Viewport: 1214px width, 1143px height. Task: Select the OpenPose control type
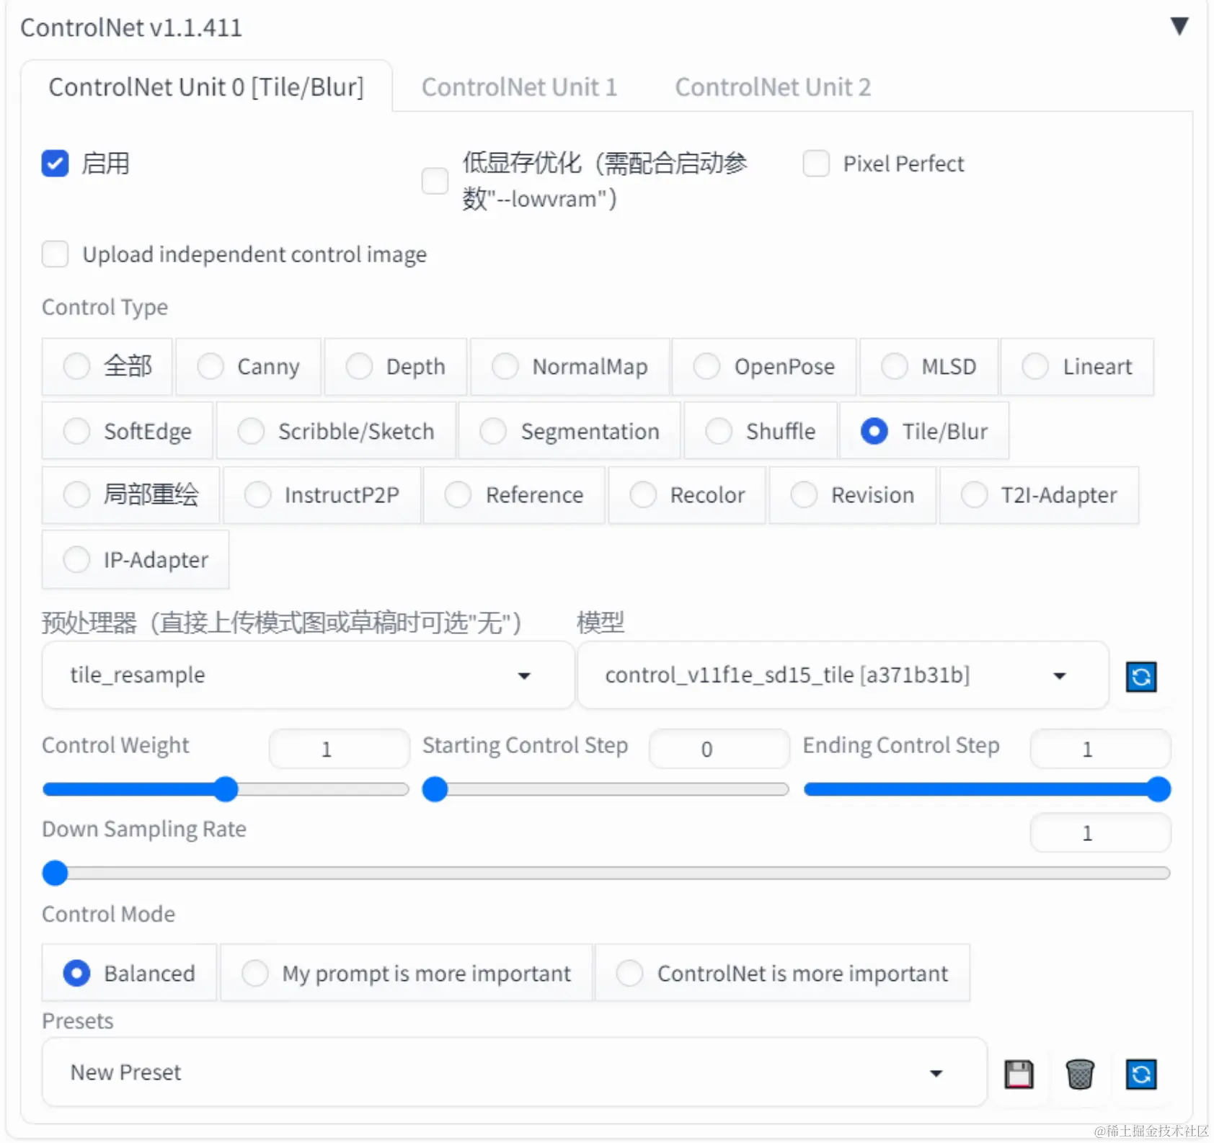point(764,367)
